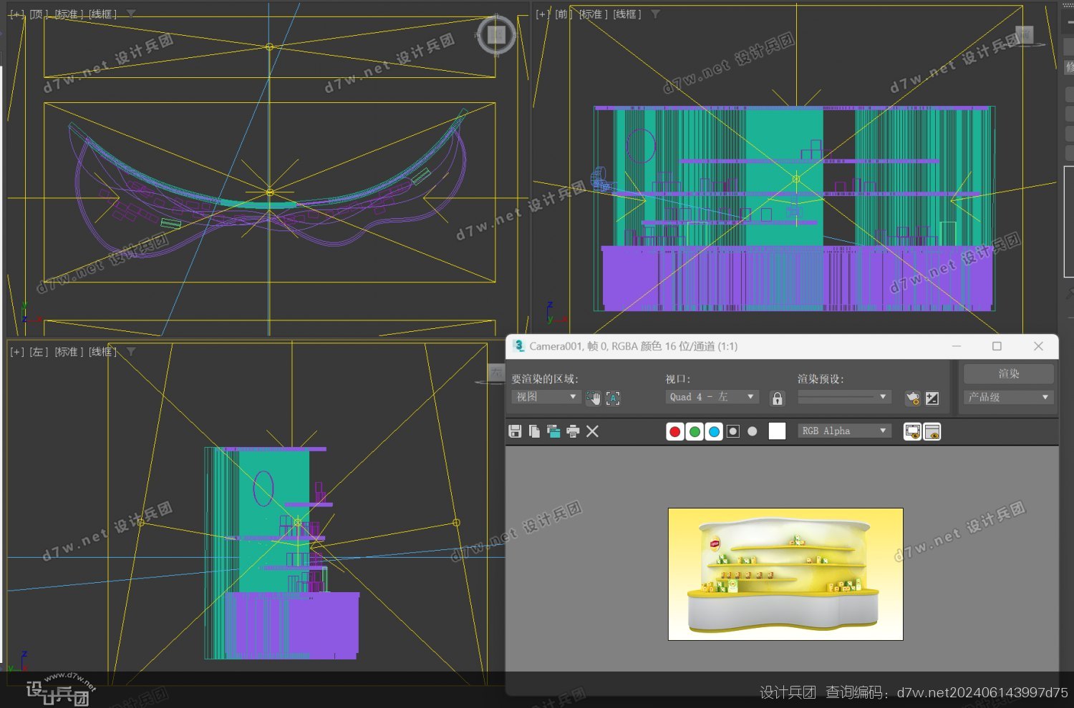Open render setup with the teapot gear icon
This screenshot has height=708, width=1074.
point(913,398)
